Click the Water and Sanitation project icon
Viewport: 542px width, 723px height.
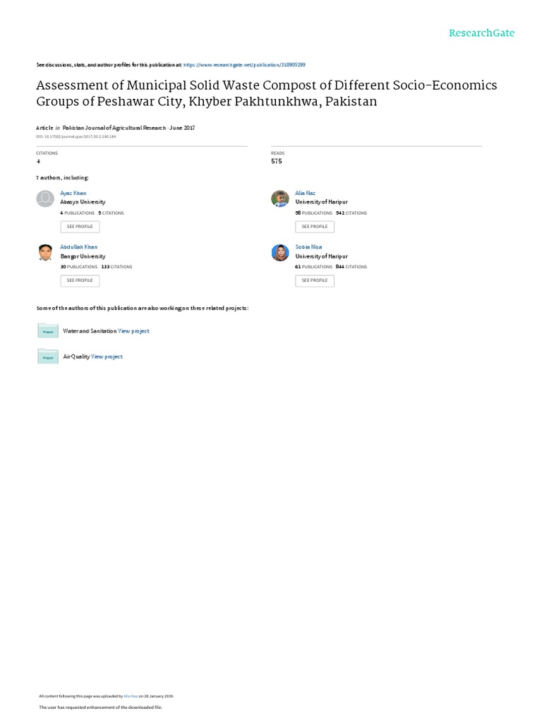[x=48, y=330]
